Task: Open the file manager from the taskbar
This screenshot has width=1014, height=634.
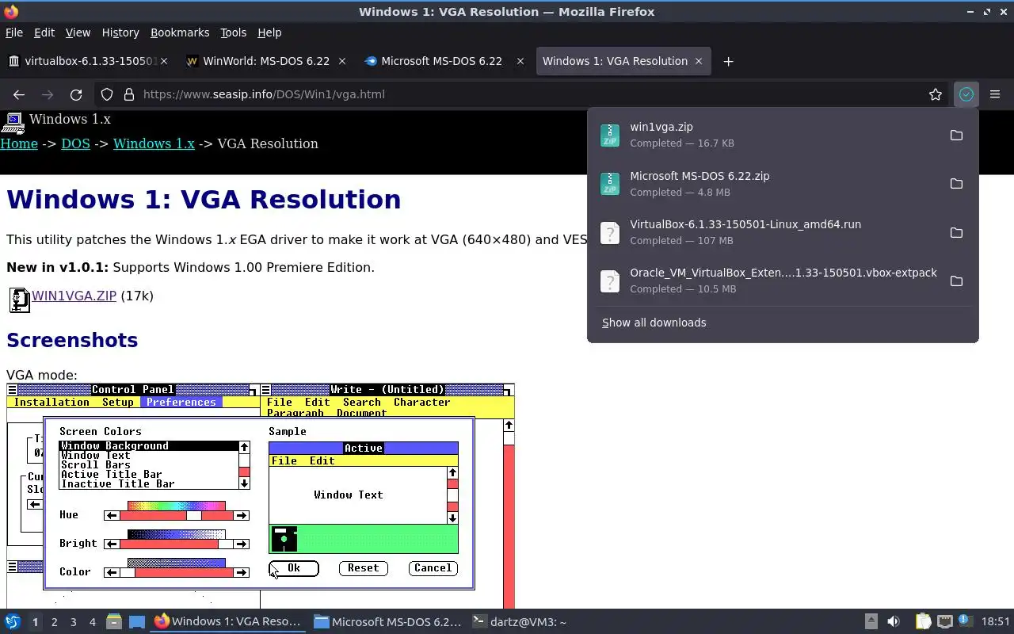Action: click(113, 622)
